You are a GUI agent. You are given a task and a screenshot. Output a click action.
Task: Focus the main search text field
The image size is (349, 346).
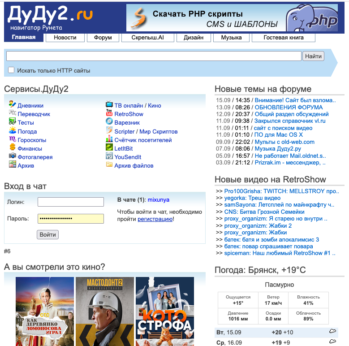(x=154, y=56)
